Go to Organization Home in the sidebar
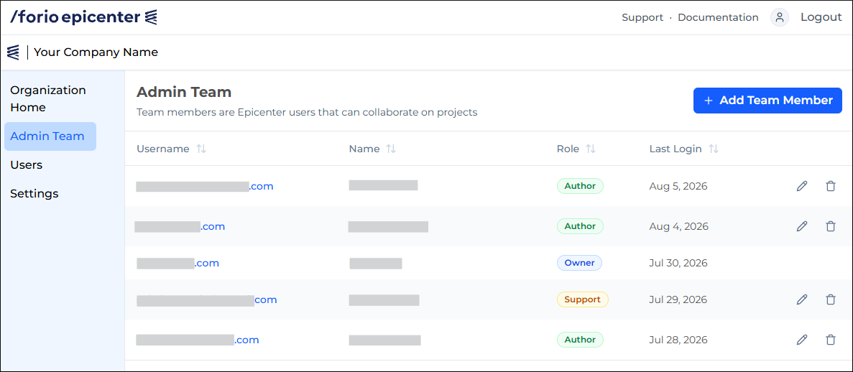 click(48, 98)
